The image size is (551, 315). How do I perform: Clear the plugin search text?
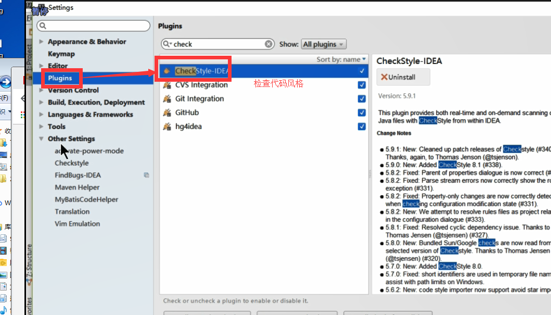(x=268, y=44)
